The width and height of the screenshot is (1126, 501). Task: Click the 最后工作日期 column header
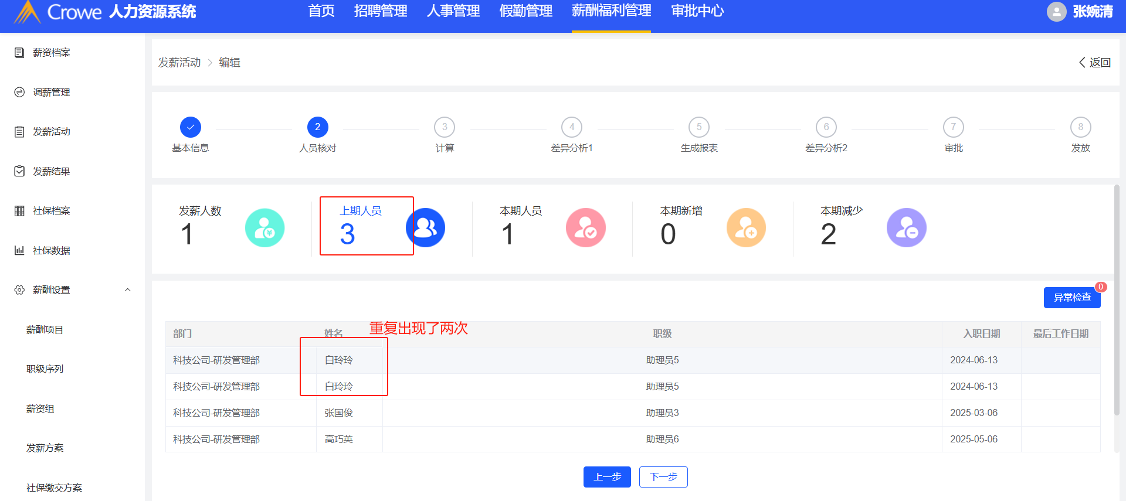tap(1061, 334)
